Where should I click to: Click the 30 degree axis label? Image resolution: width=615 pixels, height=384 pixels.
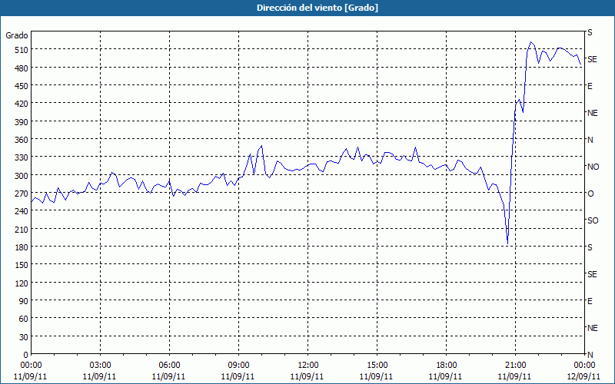[24, 337]
